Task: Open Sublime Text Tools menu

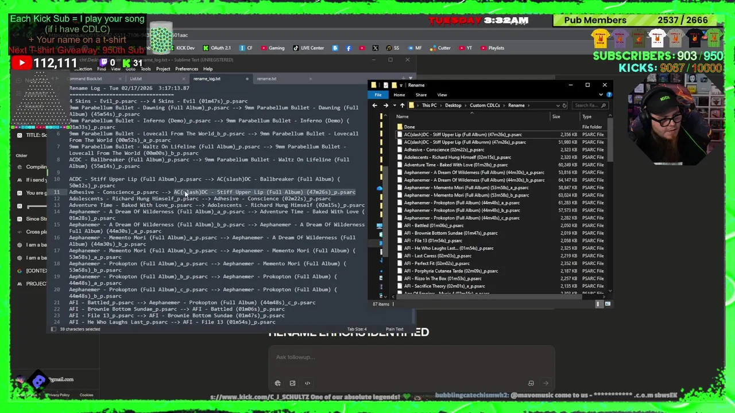Action: coord(146,69)
